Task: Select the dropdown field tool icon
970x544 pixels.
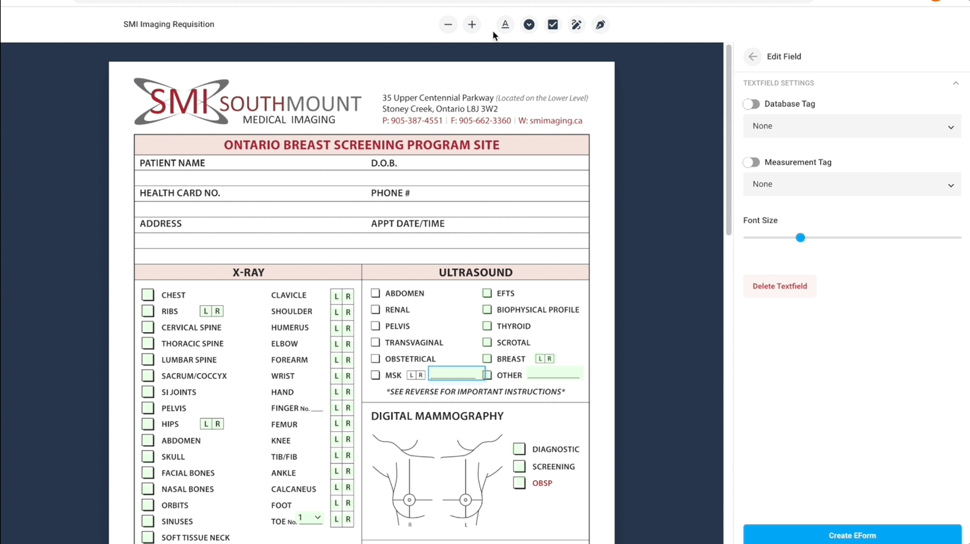Action: coord(529,24)
